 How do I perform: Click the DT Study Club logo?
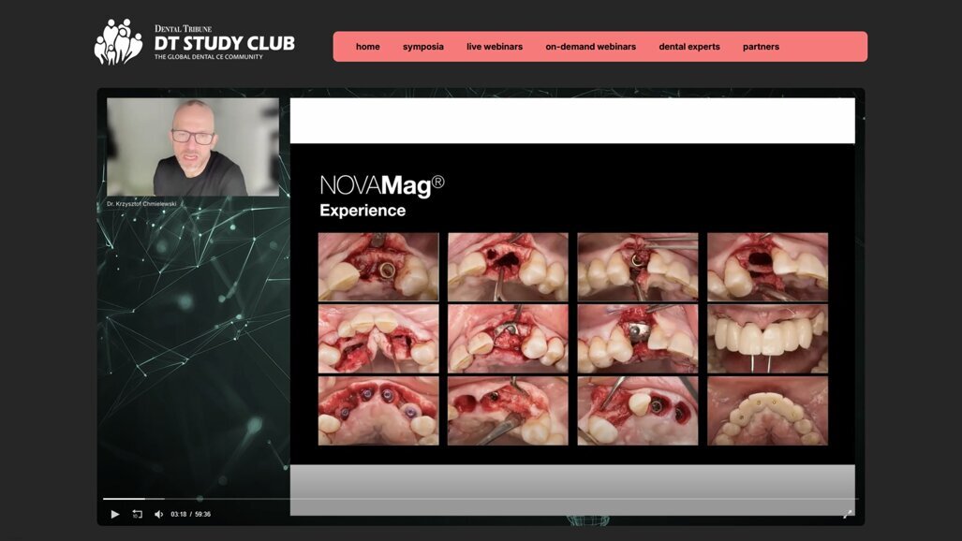tap(195, 43)
